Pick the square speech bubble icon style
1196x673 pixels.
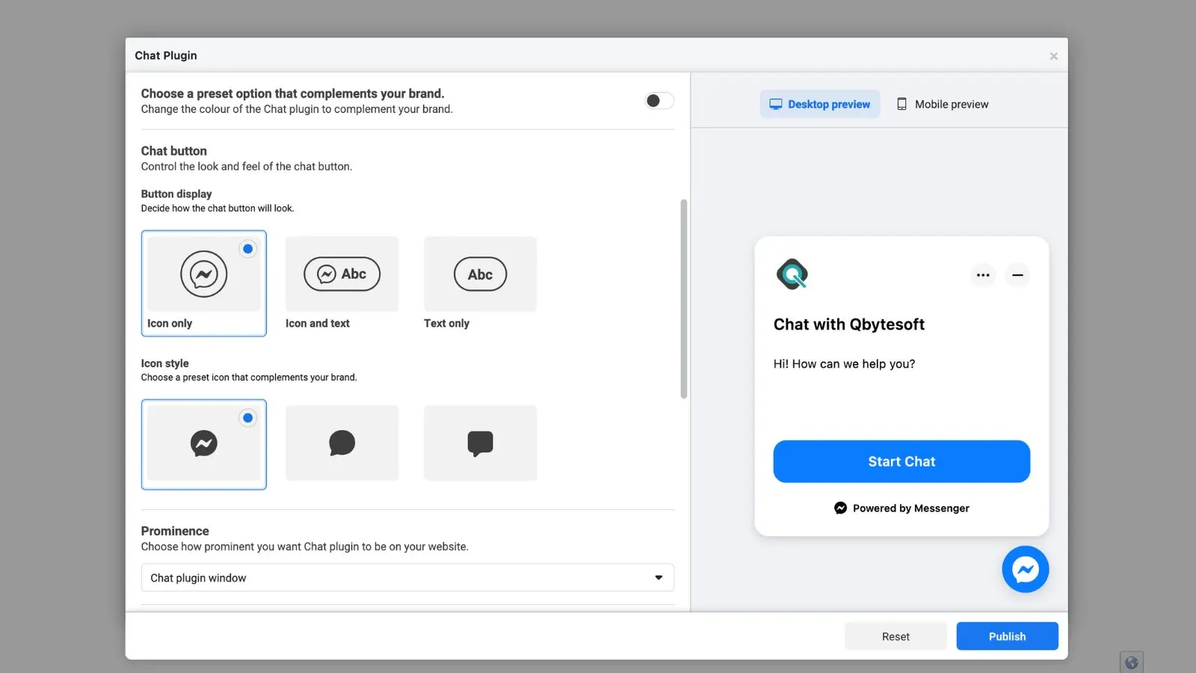coord(480,443)
